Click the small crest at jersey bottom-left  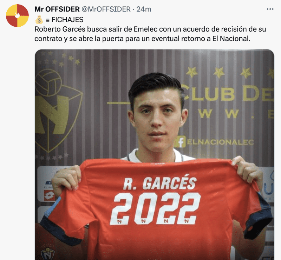(48, 253)
